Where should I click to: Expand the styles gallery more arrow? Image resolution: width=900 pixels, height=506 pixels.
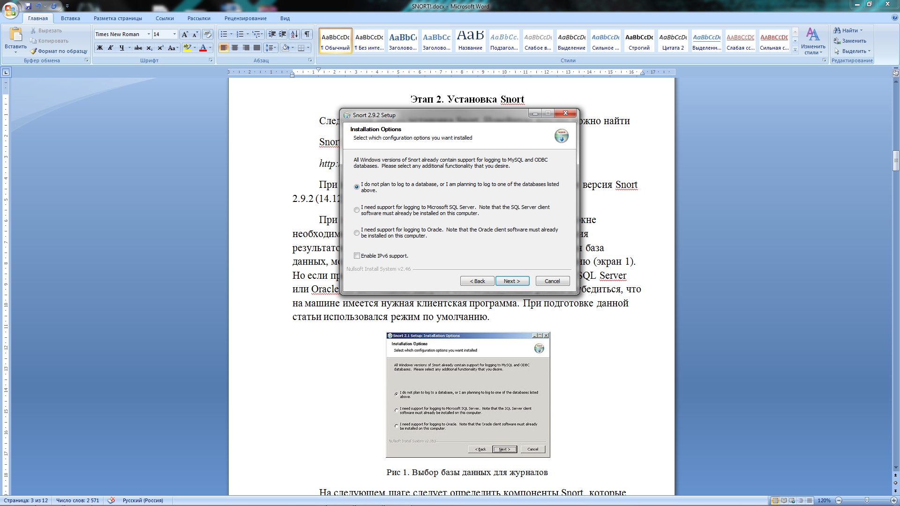coord(795,50)
